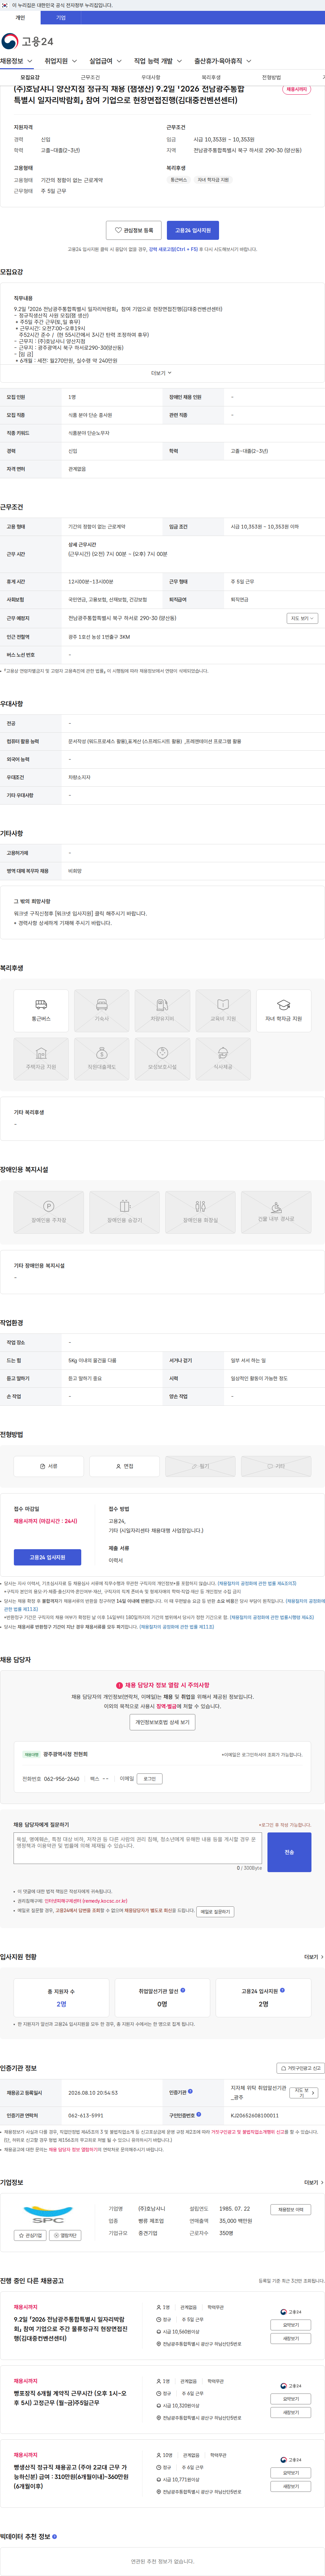Click the 차량유지비 welfare icon

coord(162,1011)
